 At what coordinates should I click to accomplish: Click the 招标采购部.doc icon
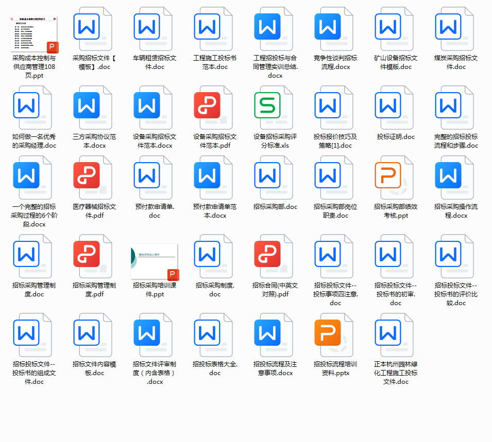274,178
